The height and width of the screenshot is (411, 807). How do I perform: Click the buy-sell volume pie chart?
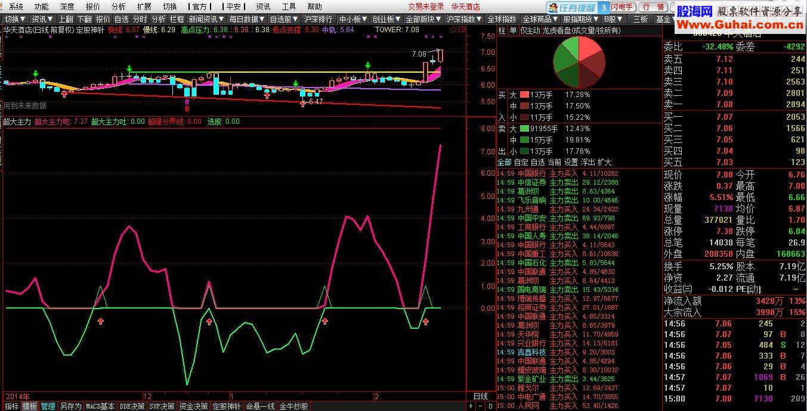coord(579,62)
